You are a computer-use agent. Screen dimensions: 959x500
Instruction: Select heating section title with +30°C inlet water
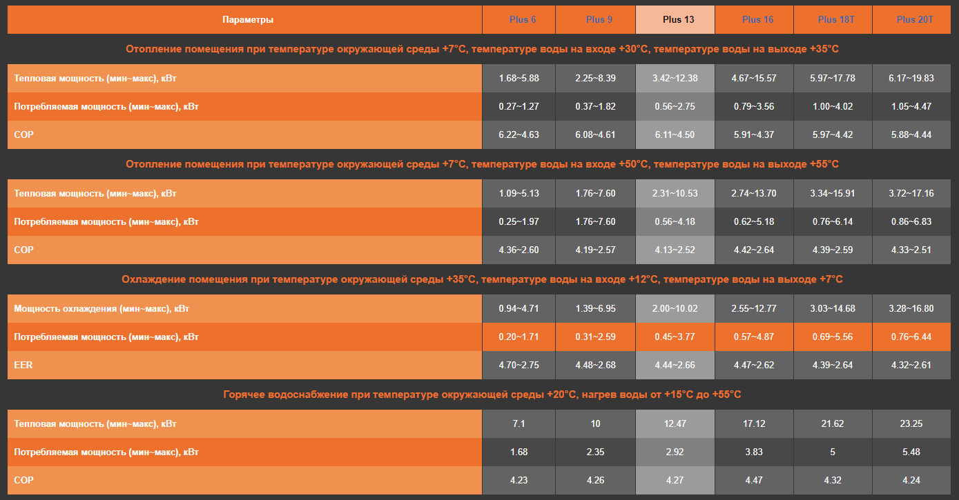point(482,50)
